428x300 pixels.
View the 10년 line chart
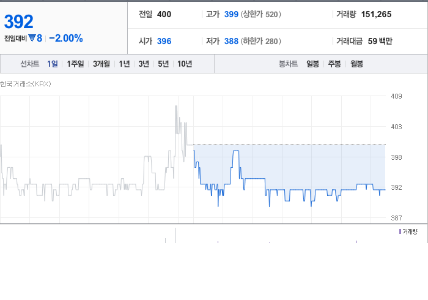pyautogui.click(x=185, y=64)
